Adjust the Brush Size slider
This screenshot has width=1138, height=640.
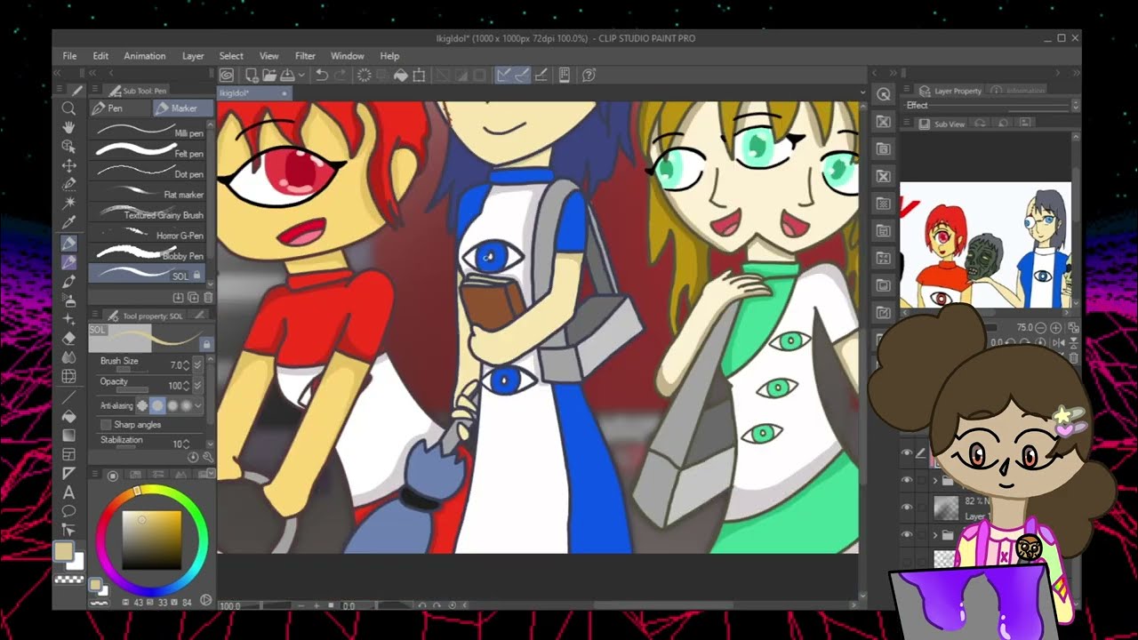pos(132,369)
